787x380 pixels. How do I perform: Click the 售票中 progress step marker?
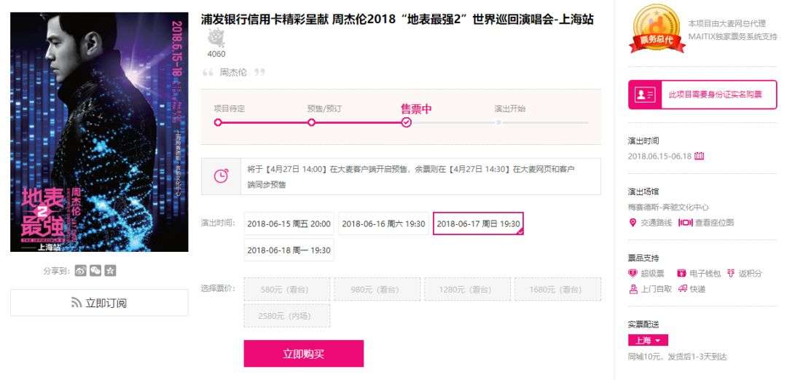407,122
